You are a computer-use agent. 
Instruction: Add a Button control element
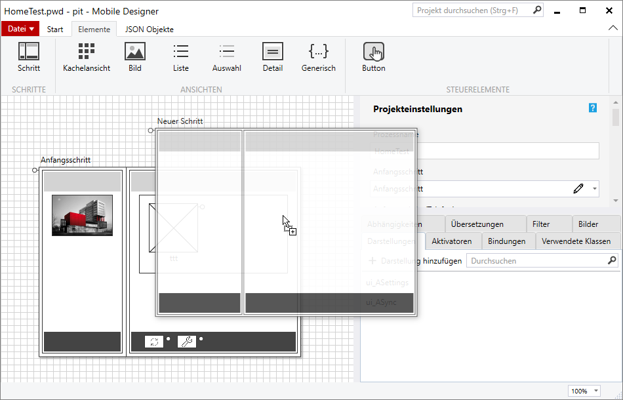(374, 57)
